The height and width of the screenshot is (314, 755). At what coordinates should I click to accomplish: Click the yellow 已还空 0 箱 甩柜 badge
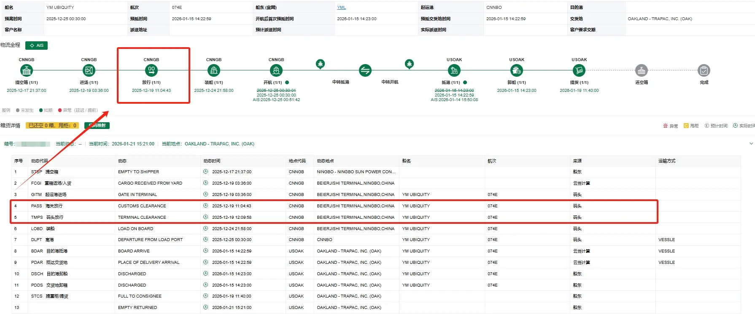click(52, 125)
